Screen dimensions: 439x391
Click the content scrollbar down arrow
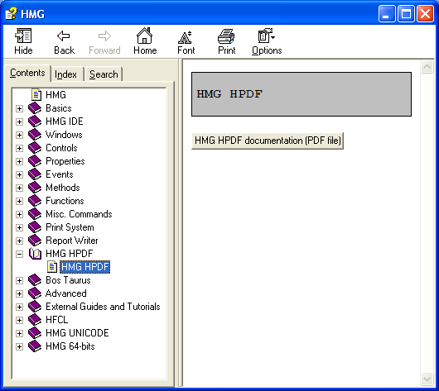pyautogui.click(x=427, y=379)
